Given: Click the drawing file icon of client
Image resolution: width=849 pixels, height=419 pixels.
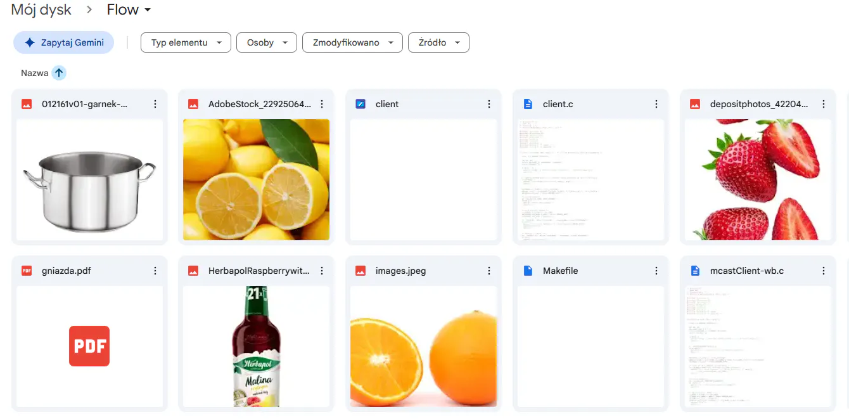Looking at the screenshot, I should coord(361,104).
